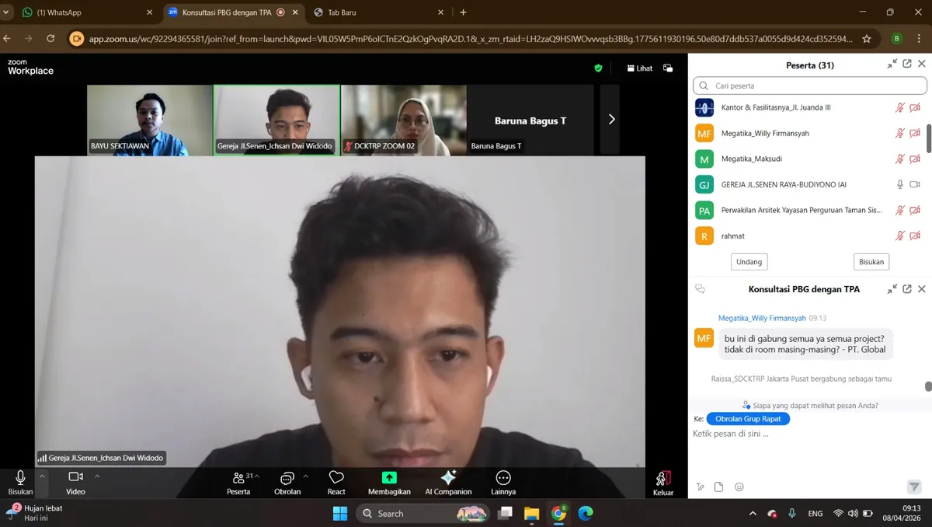Open the Lihat view options
This screenshot has height=527, width=932.
tap(639, 68)
